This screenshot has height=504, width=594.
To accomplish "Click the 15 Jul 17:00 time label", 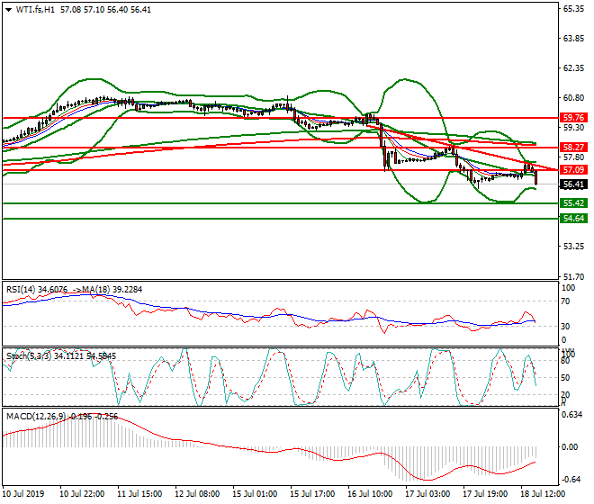I will [x=312, y=494].
